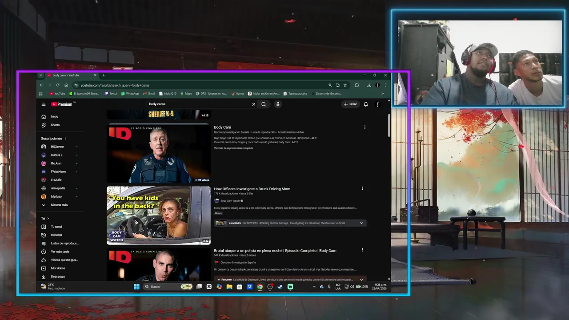Open the WhatsApp bookmark
The height and width of the screenshot is (320, 569).
click(x=130, y=94)
